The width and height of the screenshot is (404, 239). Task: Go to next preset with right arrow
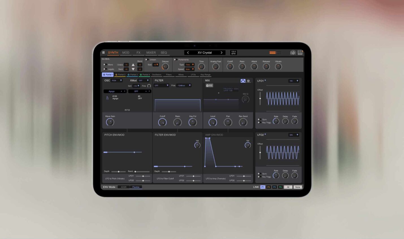pos(221,53)
